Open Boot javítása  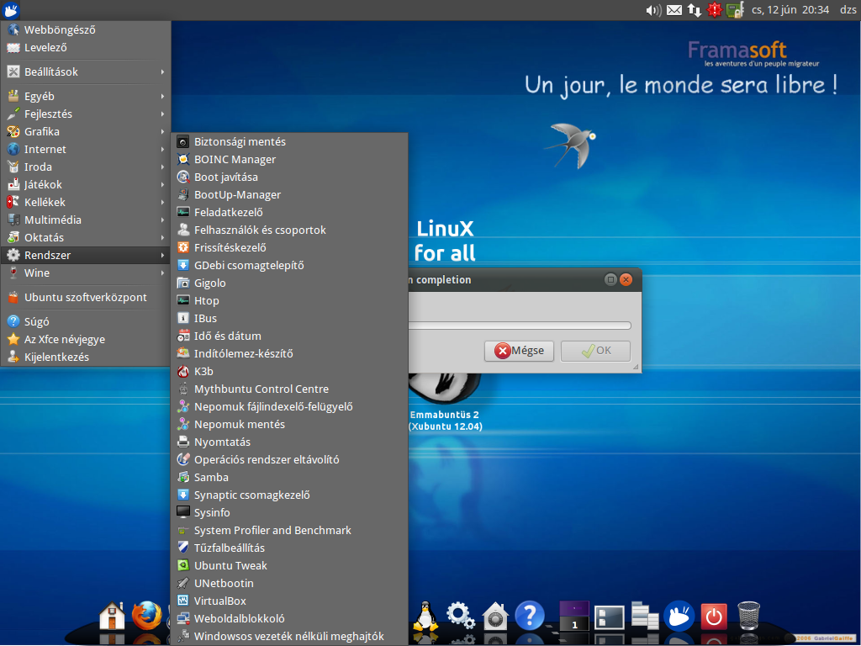[289, 177]
